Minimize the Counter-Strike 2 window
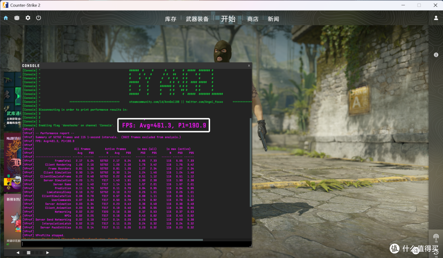 click(x=403, y=5)
